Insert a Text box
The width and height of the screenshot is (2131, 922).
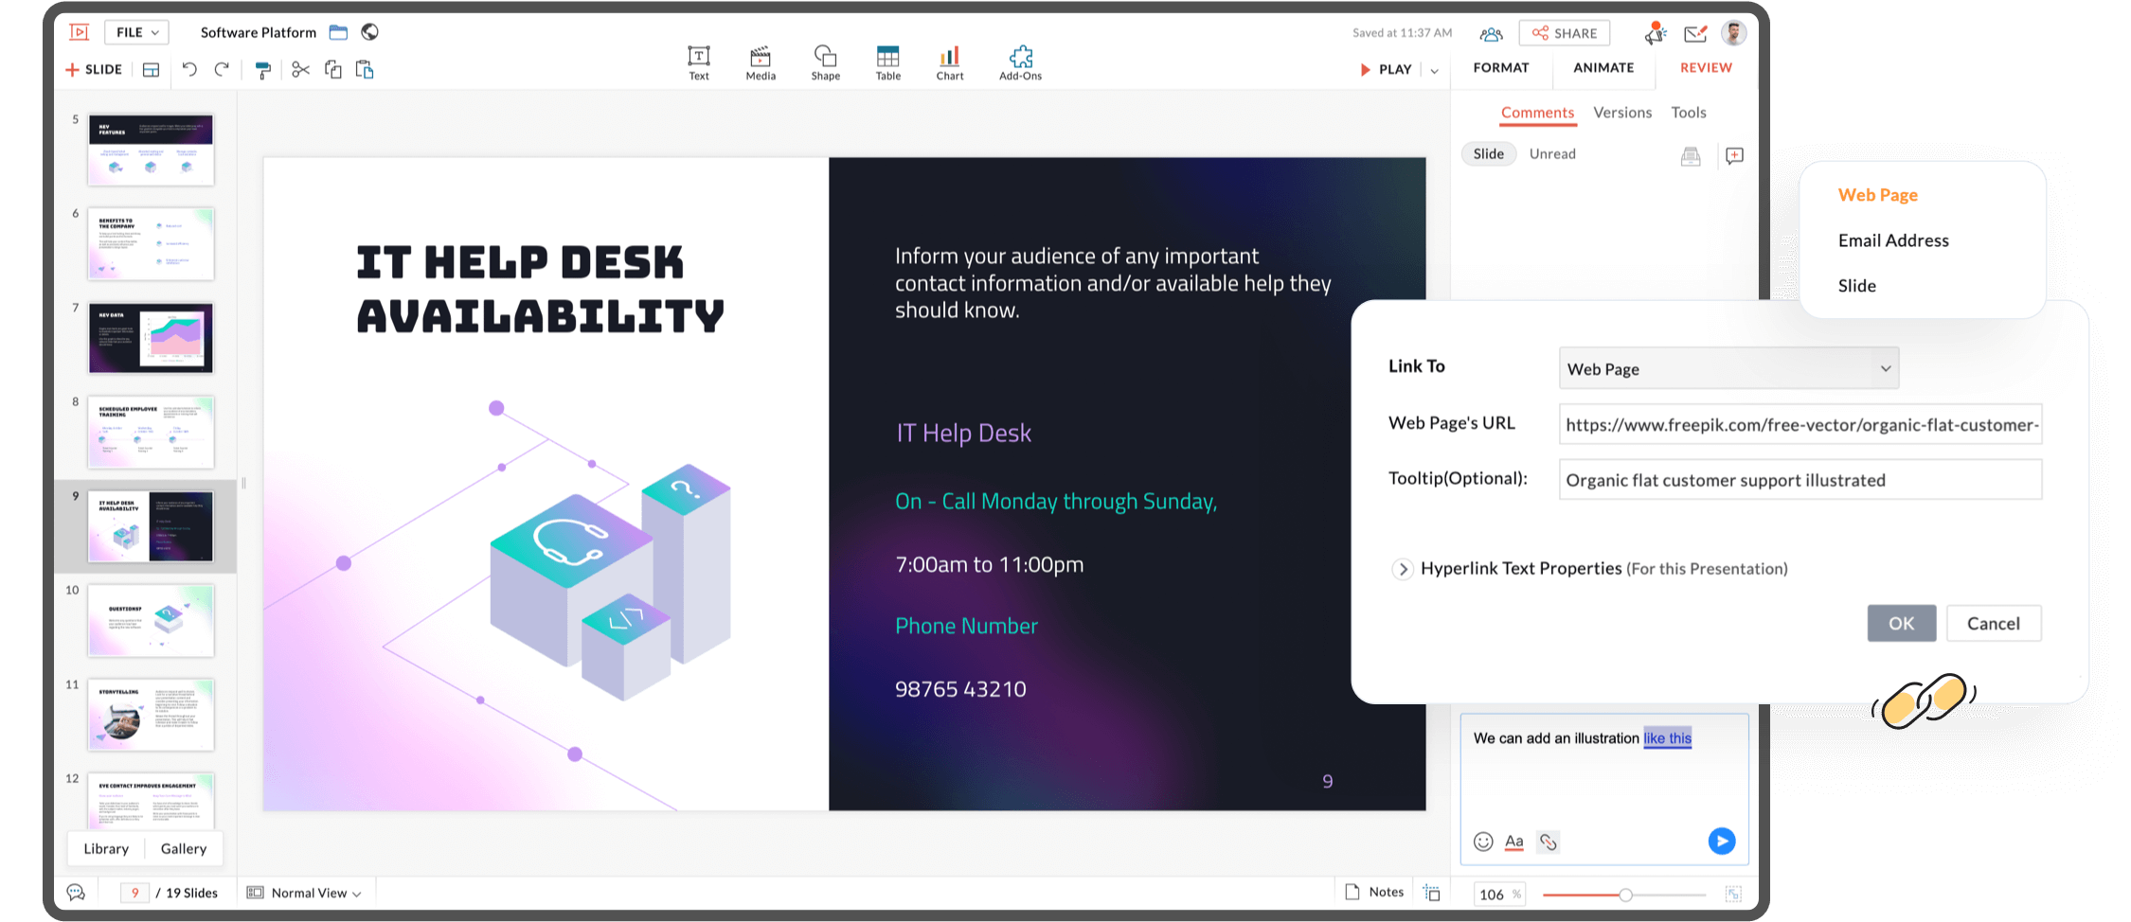(x=698, y=62)
